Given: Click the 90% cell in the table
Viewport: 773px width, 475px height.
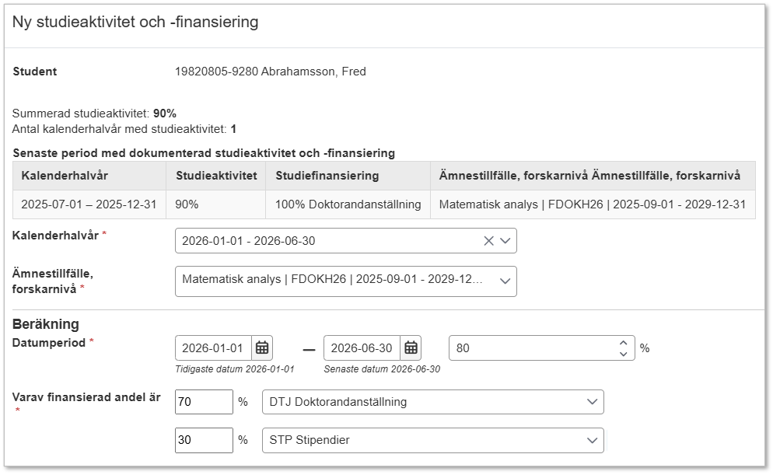Looking at the screenshot, I should tap(215, 204).
